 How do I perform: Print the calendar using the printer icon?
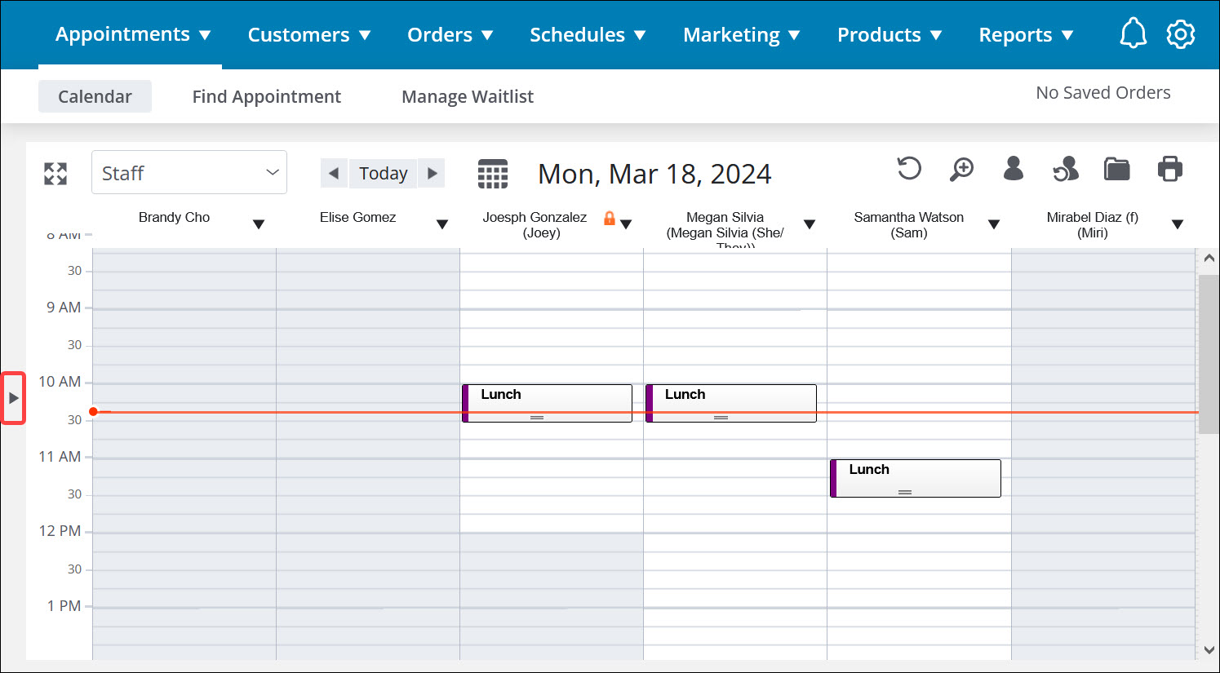tap(1169, 169)
